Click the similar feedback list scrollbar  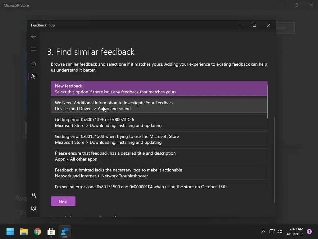tap(267, 102)
